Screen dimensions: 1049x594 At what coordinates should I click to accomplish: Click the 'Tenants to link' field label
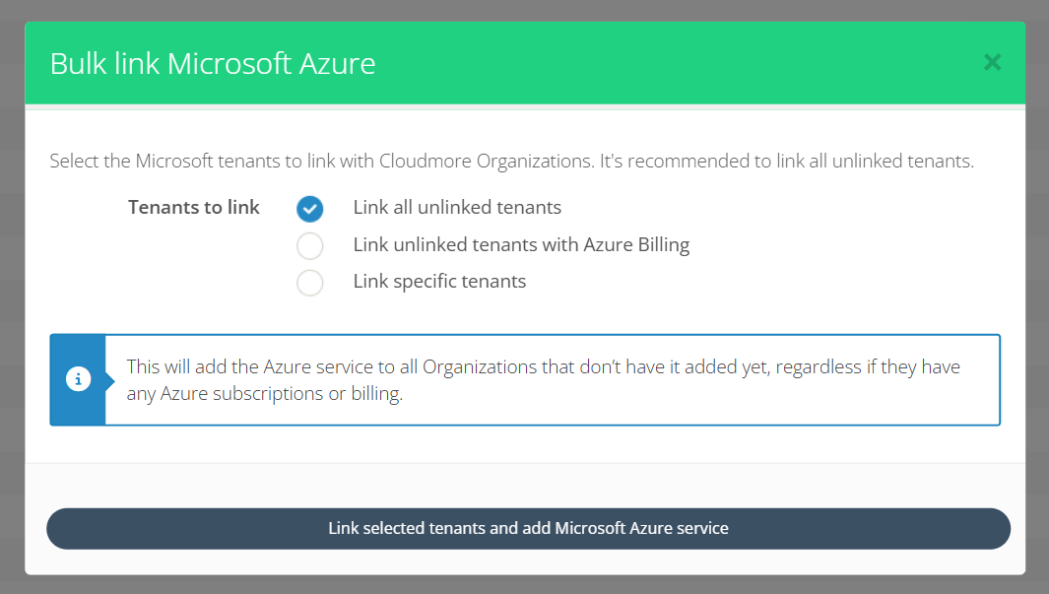194,208
